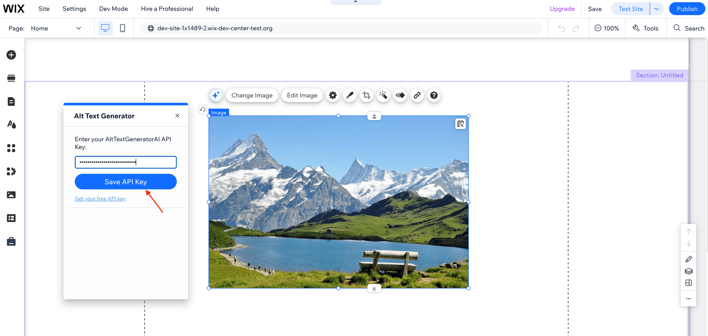The width and height of the screenshot is (708, 336).
Task: Switch to mobile editor view
Action: [x=122, y=28]
